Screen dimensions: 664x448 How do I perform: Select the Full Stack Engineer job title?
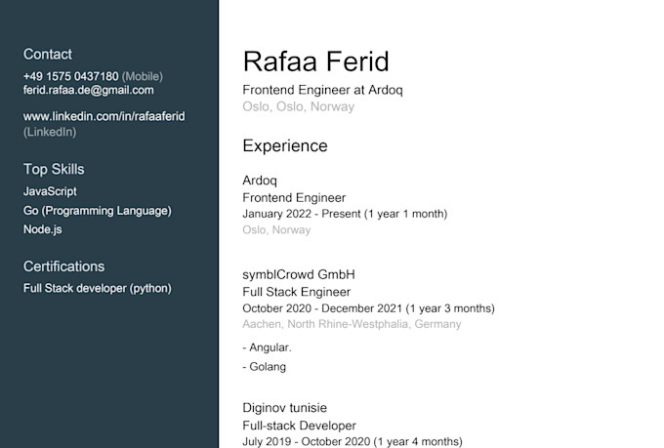(x=297, y=292)
